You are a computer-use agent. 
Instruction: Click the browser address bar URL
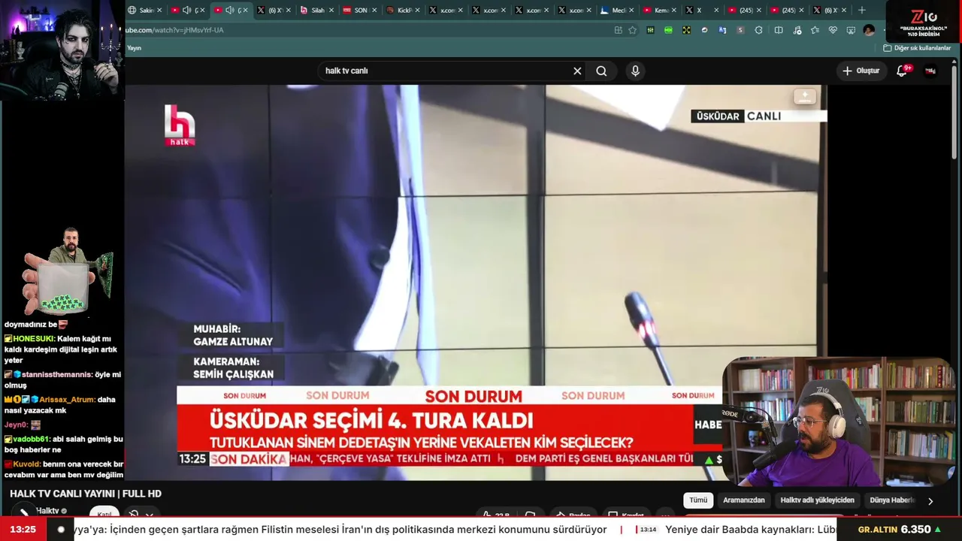174,30
